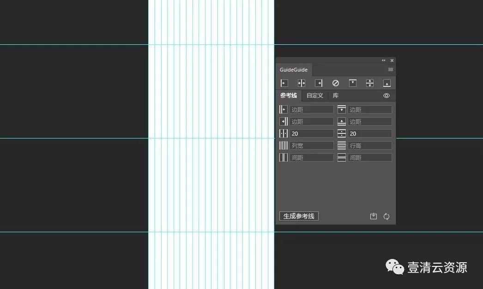Click the right margin icon
Viewport: 483px width, 289px height.
(x=284, y=121)
